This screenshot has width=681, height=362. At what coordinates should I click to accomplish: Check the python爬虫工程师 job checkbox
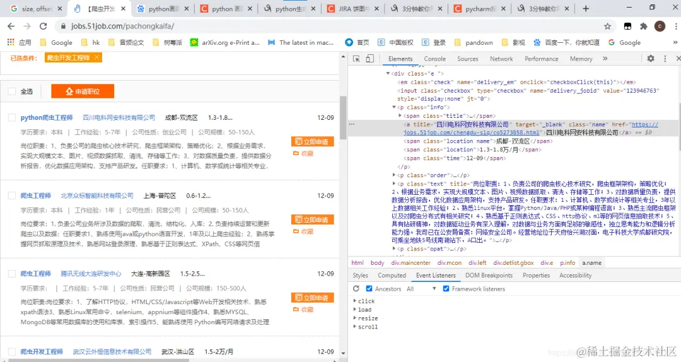[12, 117]
